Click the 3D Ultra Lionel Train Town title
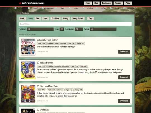The height and width of the screenshot is (113, 151). click(x=48, y=86)
